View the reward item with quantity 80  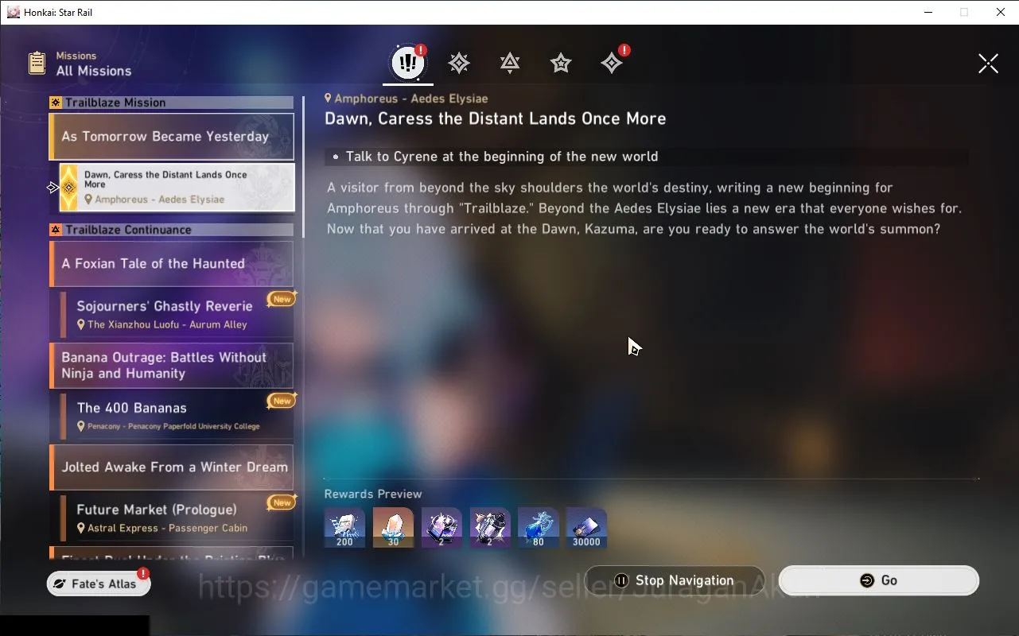coord(538,528)
